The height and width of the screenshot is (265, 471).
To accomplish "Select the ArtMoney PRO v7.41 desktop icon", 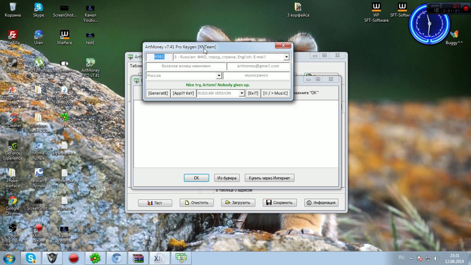I will pyautogui.click(x=90, y=67).
